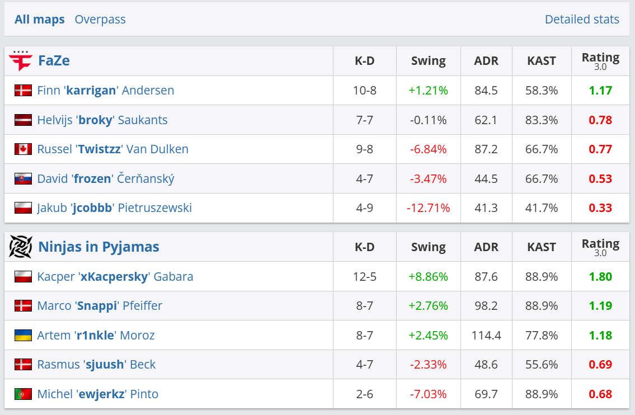Click the Ninjas in Pyjamas logo icon

coord(21,247)
